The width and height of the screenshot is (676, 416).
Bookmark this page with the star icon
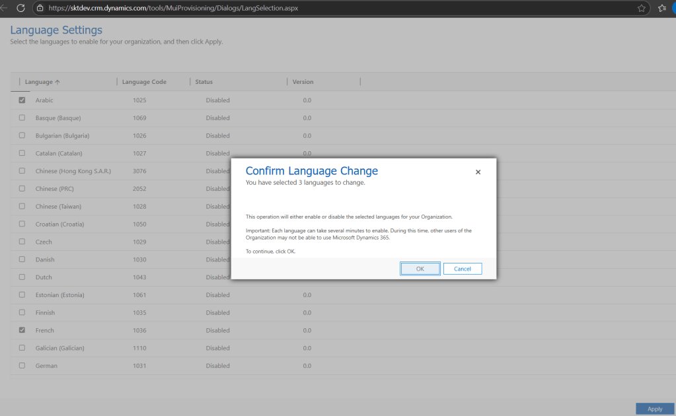[641, 8]
